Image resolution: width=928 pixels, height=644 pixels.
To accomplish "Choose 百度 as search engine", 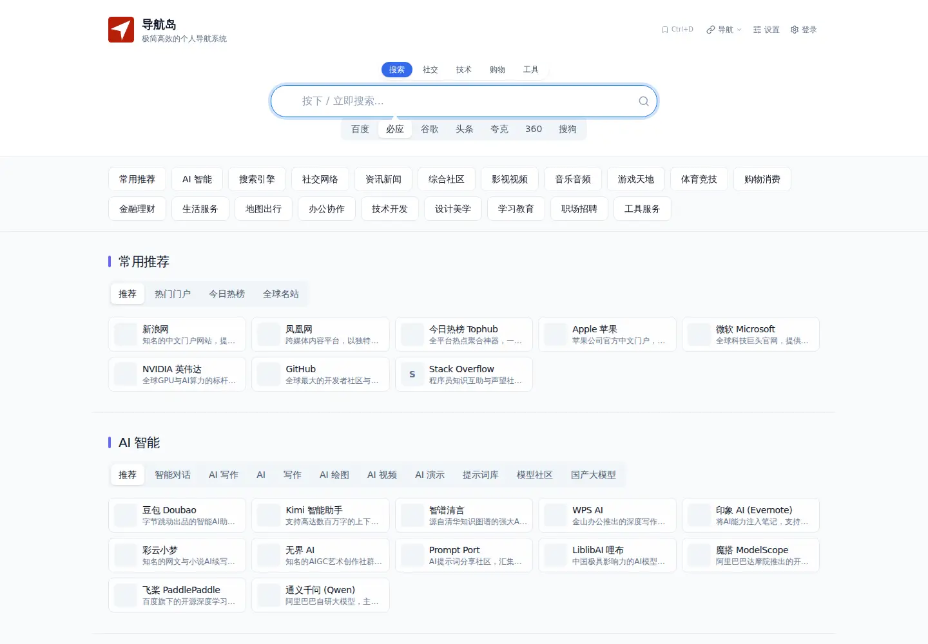I will 360,129.
